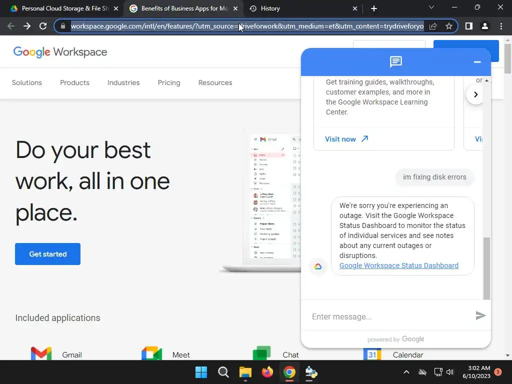Click the cloud sync tray icon

422,372
